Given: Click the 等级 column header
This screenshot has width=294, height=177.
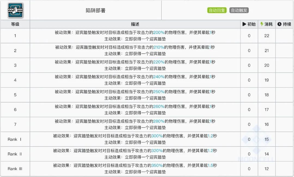Looking at the screenshot, I should point(15,24).
